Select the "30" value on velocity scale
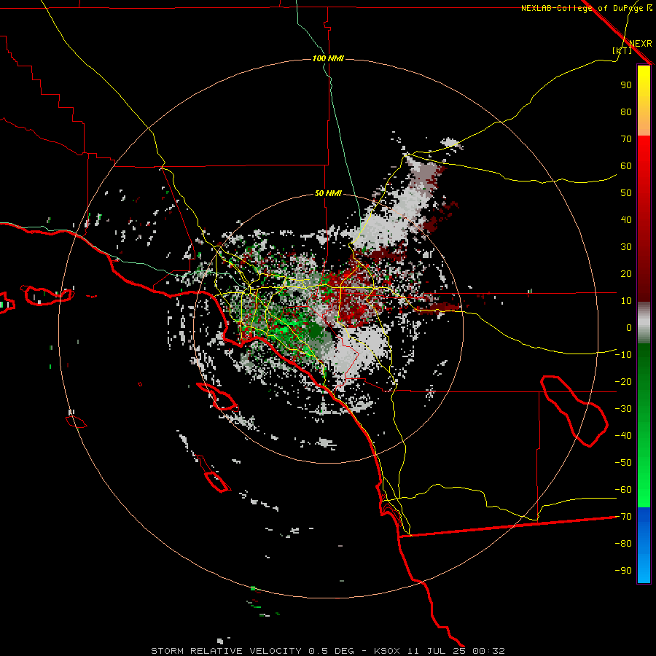The height and width of the screenshot is (656, 656). coord(626,247)
